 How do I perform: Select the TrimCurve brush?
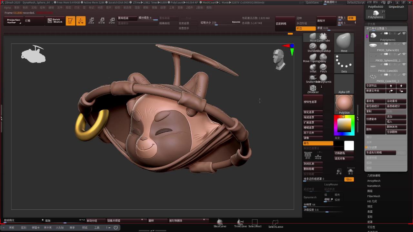pyautogui.click(x=240, y=223)
